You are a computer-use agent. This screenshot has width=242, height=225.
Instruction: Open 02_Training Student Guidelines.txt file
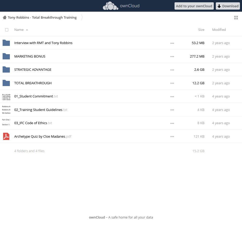tap(41, 110)
